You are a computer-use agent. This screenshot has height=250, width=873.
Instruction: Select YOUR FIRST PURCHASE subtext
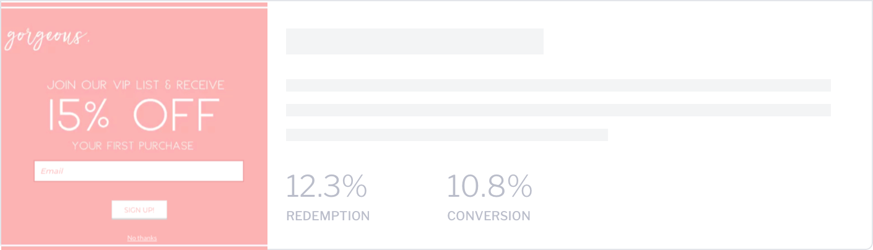point(132,146)
